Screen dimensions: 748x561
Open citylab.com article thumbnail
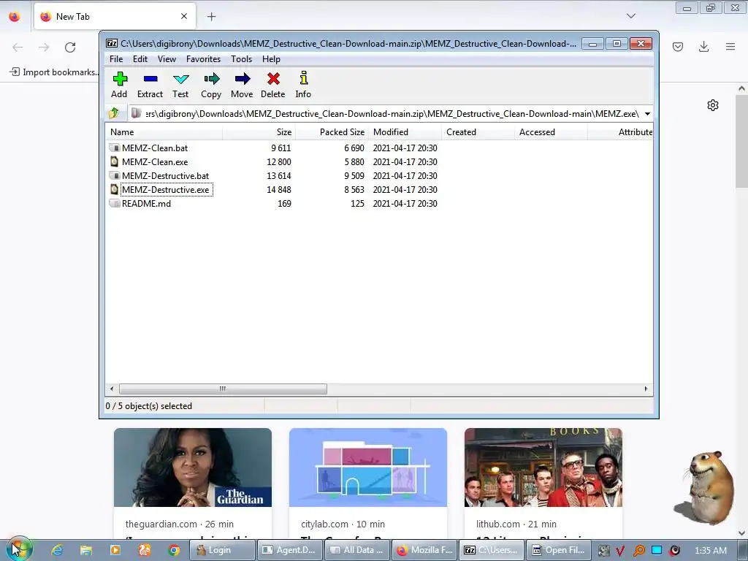pyautogui.click(x=368, y=467)
